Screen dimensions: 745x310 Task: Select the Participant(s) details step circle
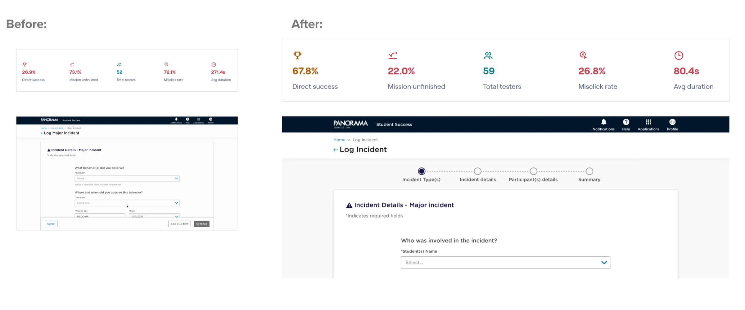pos(533,171)
